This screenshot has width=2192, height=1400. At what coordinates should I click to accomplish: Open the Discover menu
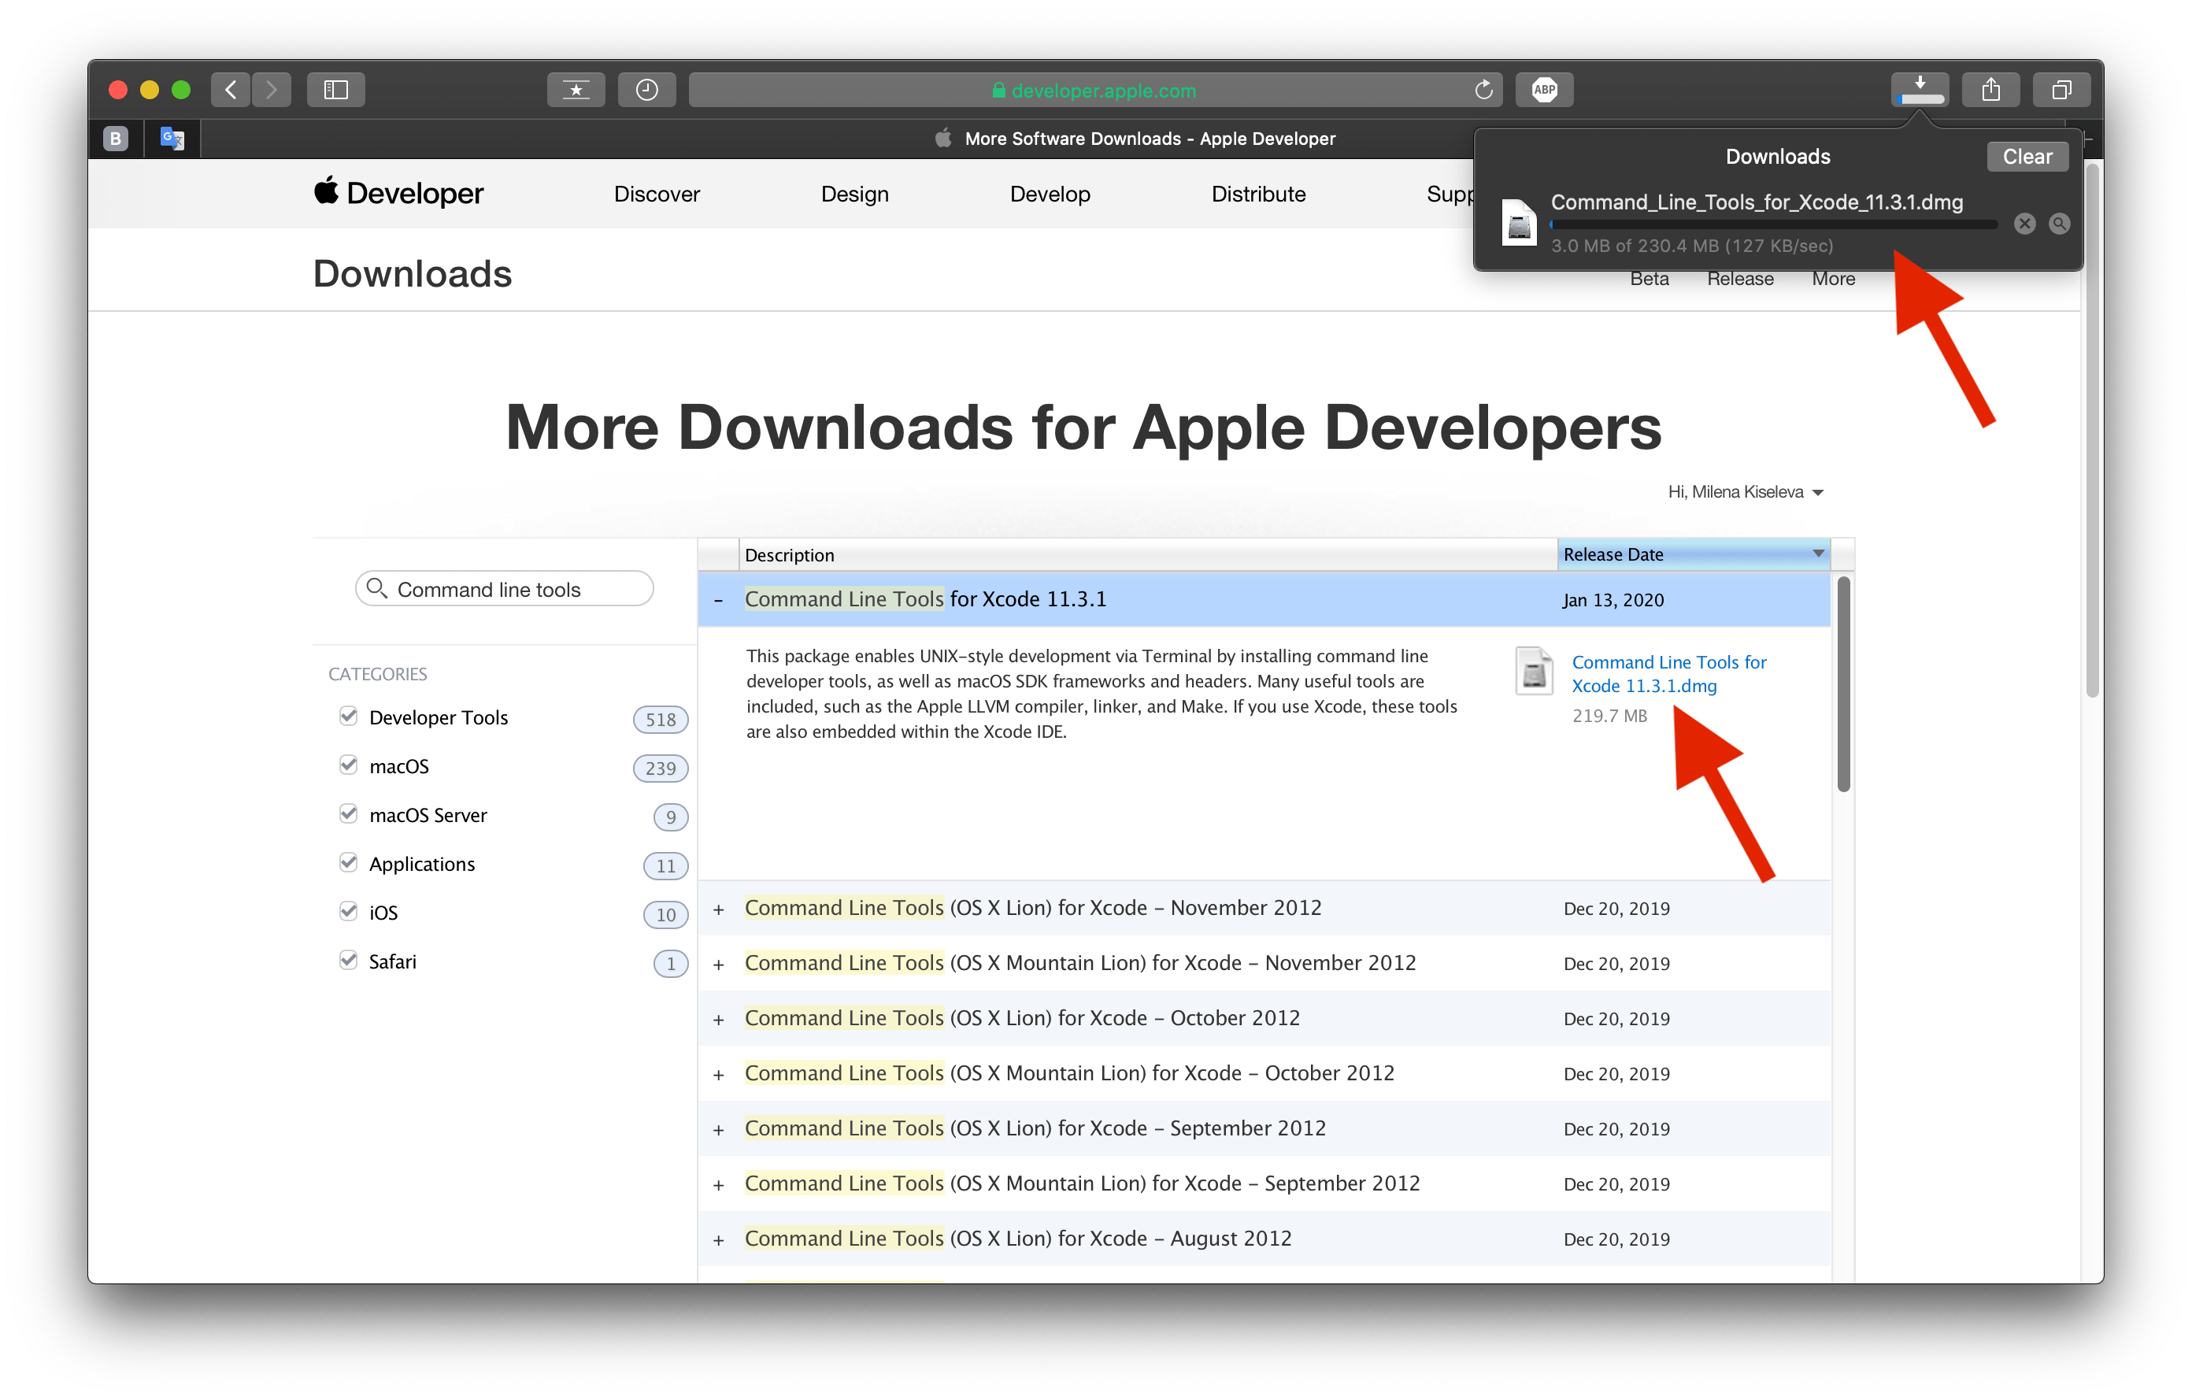point(657,194)
